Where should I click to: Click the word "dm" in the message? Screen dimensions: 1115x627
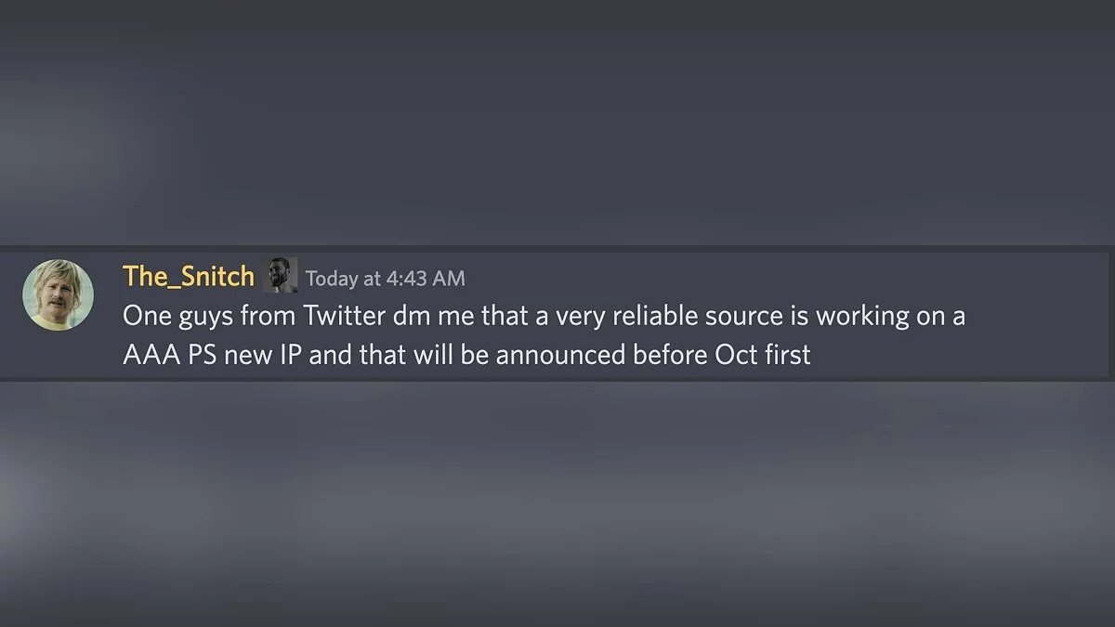point(411,316)
